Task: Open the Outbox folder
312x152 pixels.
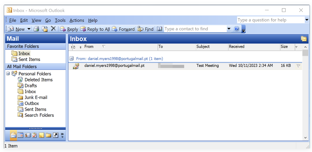Action: tap(28, 103)
